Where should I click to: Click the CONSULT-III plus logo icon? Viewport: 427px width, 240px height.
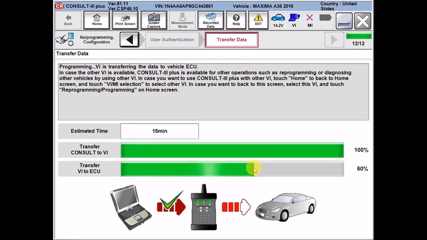[60, 6]
